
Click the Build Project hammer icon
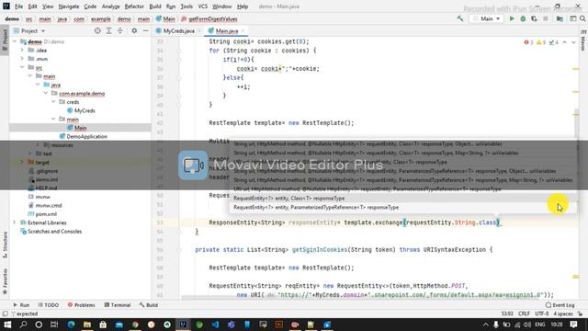pyautogui.click(x=460, y=18)
